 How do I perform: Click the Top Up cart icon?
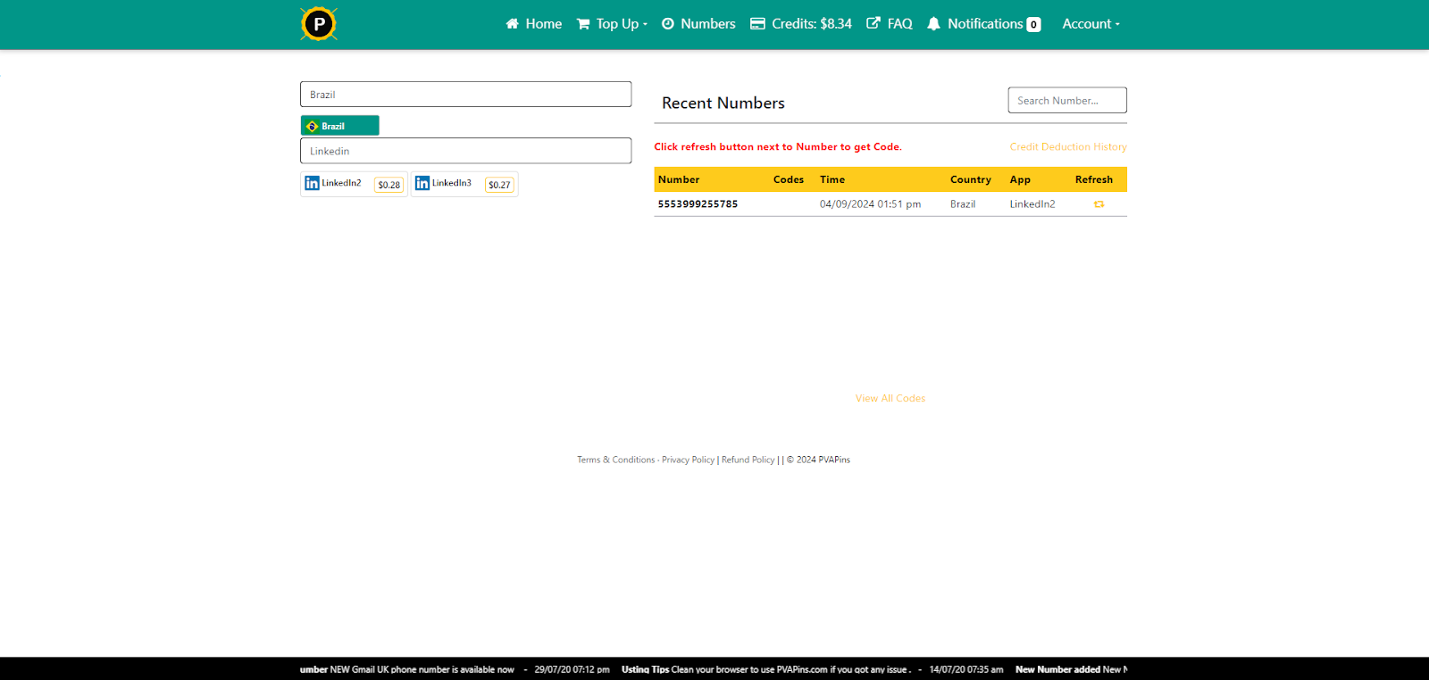pos(583,24)
